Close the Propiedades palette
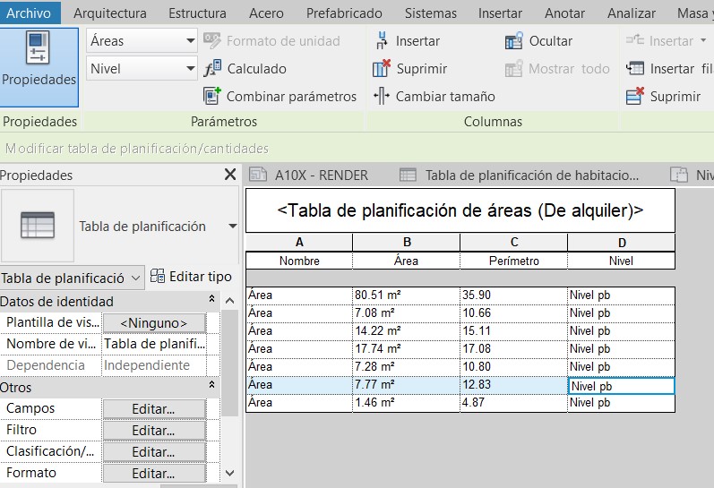This screenshot has height=488, width=714. click(x=230, y=176)
